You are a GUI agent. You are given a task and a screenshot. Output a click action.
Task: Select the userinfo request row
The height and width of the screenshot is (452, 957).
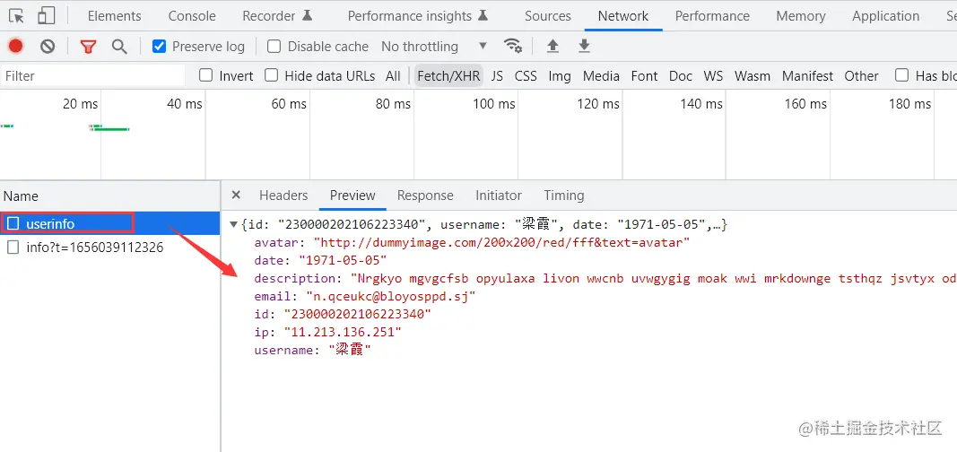pos(109,224)
